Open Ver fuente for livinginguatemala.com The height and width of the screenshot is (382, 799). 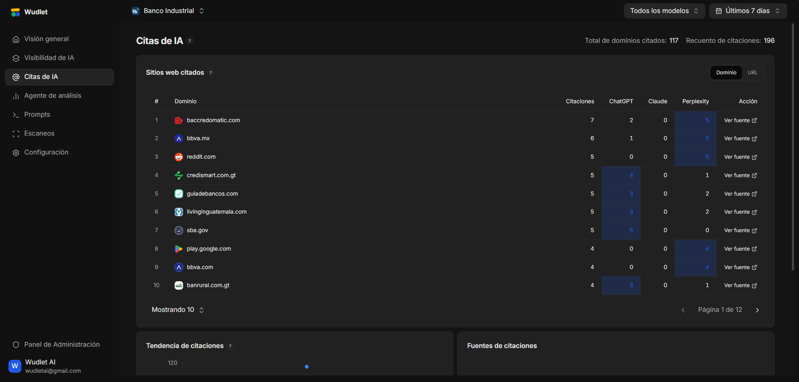740,212
